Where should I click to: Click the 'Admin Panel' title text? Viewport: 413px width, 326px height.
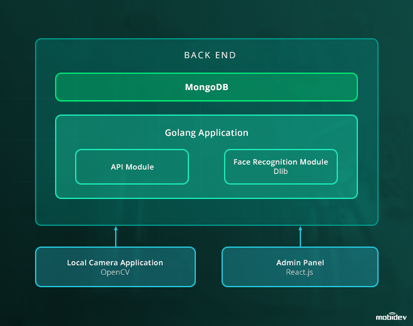pyautogui.click(x=300, y=263)
